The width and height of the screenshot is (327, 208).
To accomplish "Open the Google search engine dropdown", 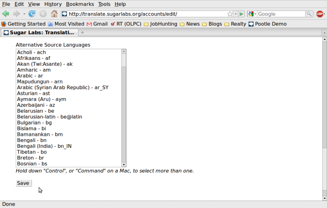I will pos(252,14).
